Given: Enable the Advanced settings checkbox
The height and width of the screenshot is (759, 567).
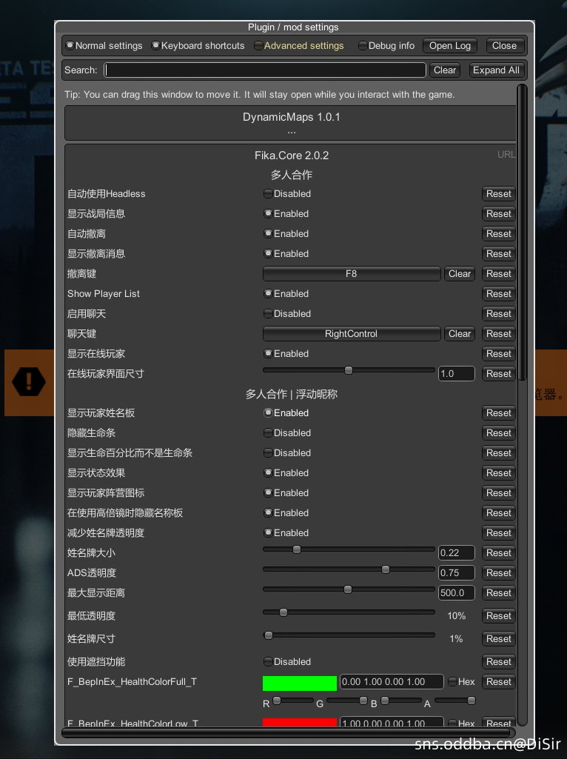Looking at the screenshot, I should [x=258, y=46].
